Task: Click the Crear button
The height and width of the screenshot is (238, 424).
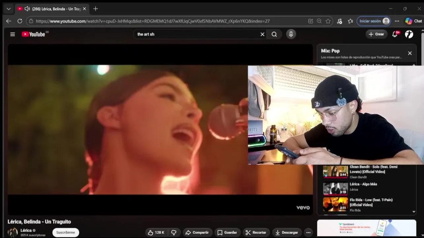Action: (376, 34)
